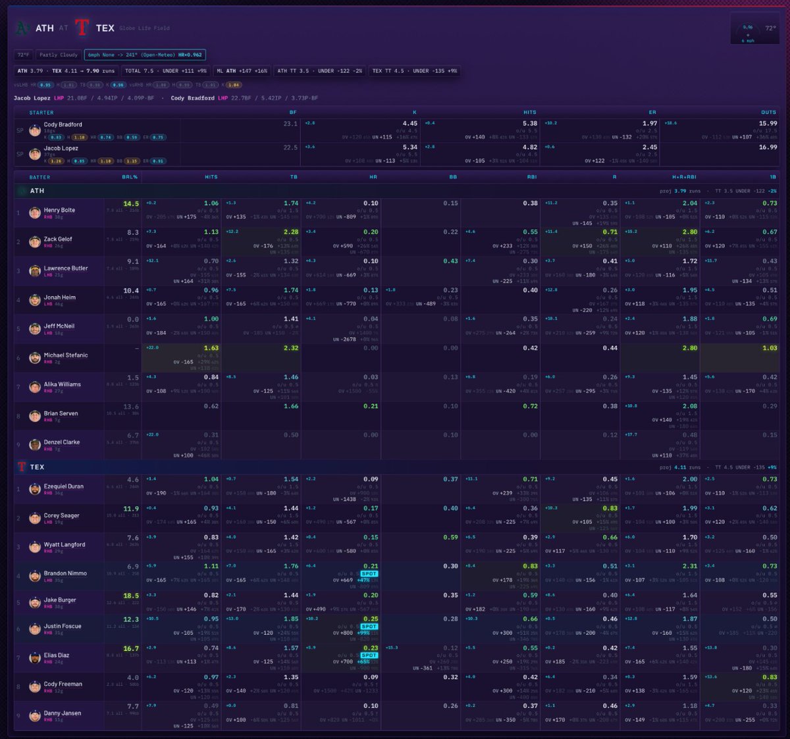Screen dimensions: 790x739
Task: Click the SPOT badge on Brandon Nimmo's HR
Action: (369, 574)
